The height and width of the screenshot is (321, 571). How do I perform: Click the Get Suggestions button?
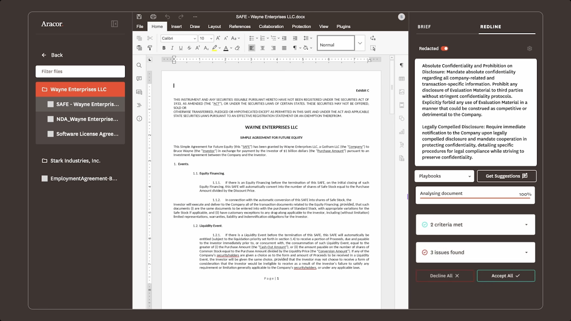point(506,176)
